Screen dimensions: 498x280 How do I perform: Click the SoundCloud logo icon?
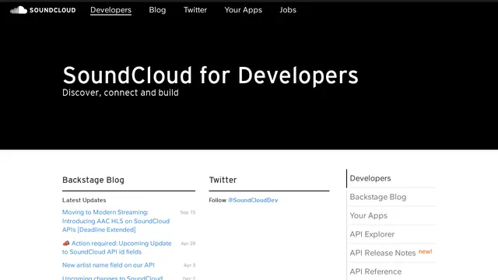[x=19, y=10]
